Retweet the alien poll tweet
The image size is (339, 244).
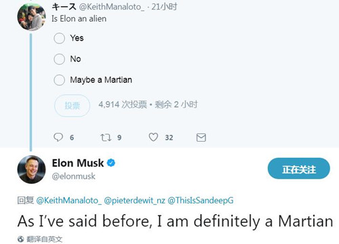pos(106,138)
